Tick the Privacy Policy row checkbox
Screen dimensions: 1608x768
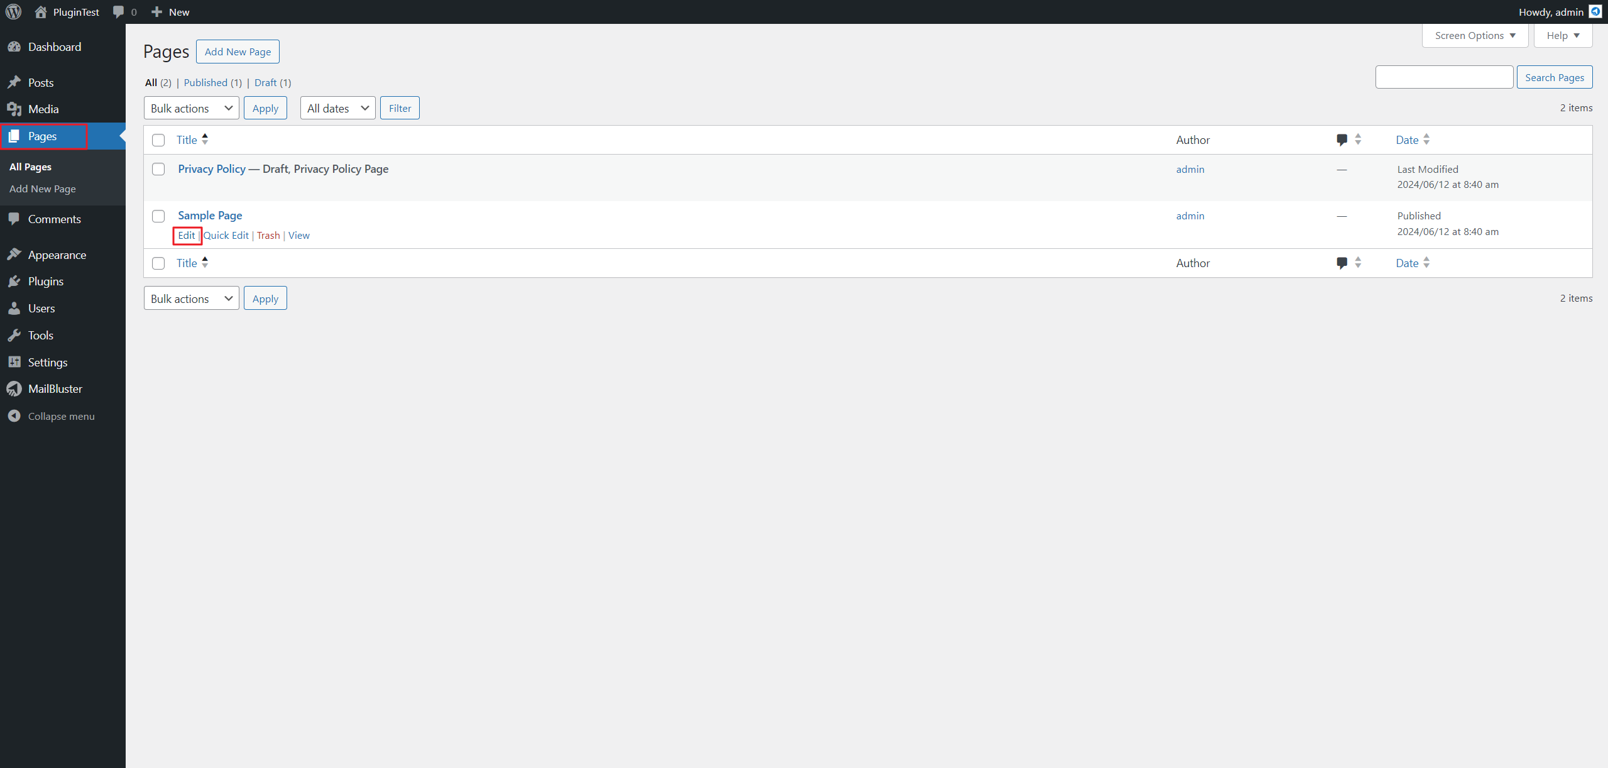point(158,169)
